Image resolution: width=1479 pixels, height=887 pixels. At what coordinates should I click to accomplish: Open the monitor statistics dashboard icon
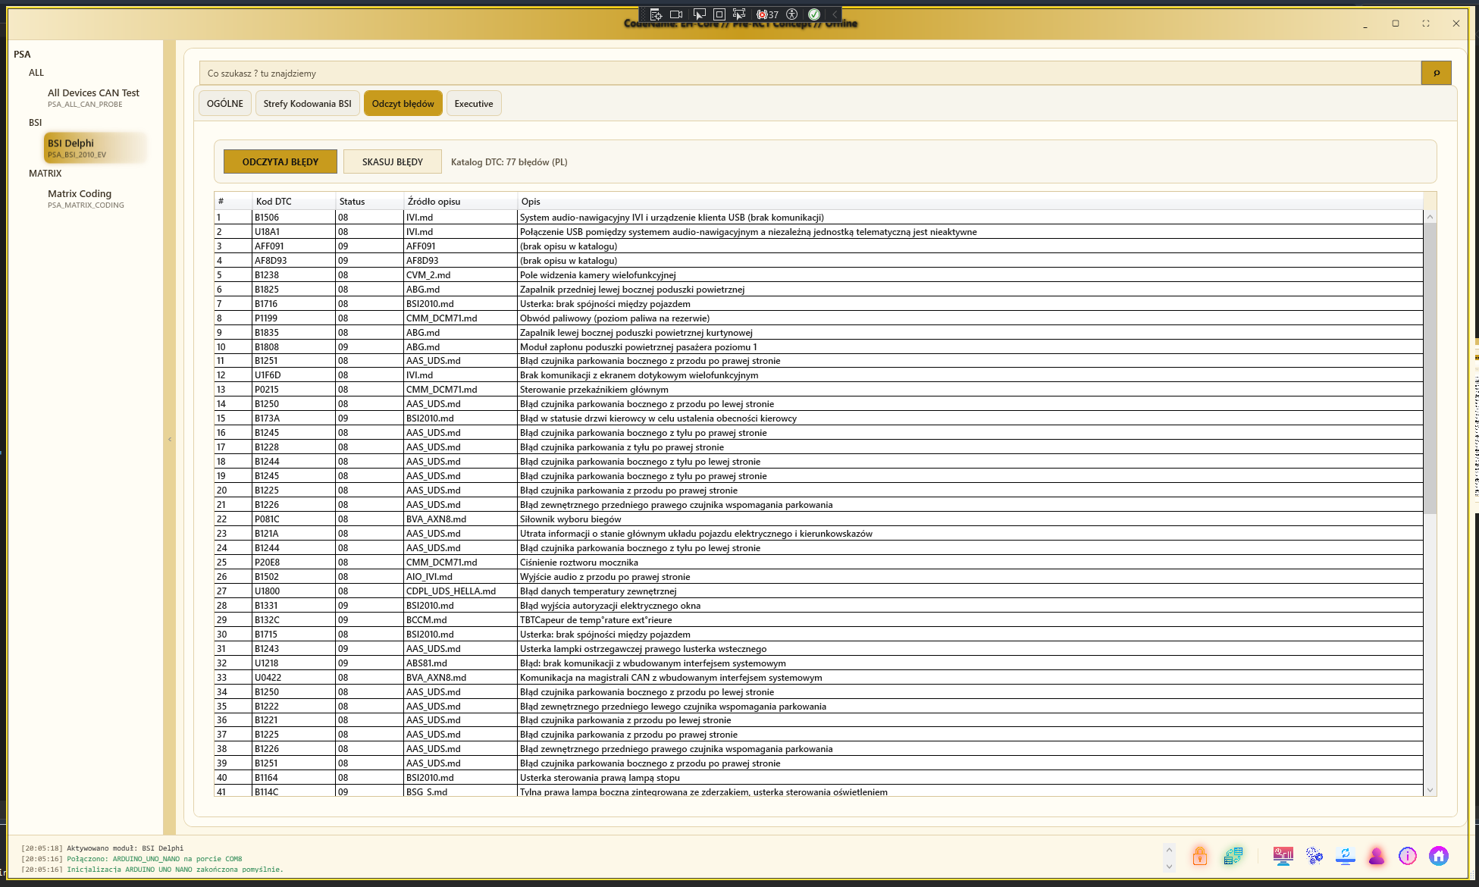pyautogui.click(x=1283, y=856)
